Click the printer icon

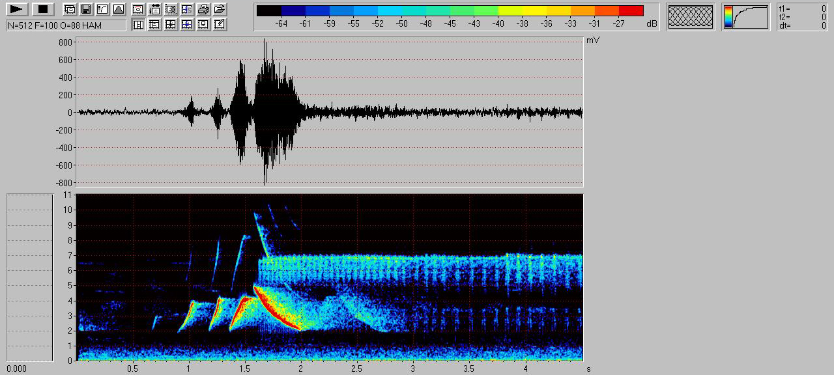coord(203,9)
